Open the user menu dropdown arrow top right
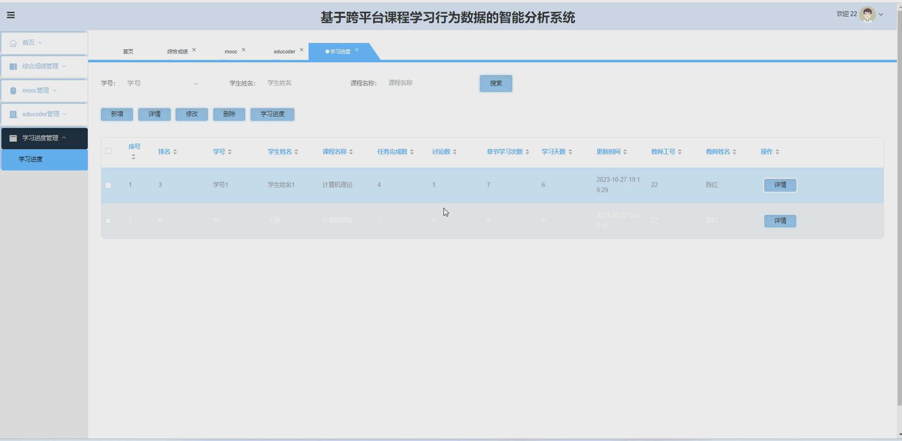The width and height of the screenshot is (902, 441). 881,15
